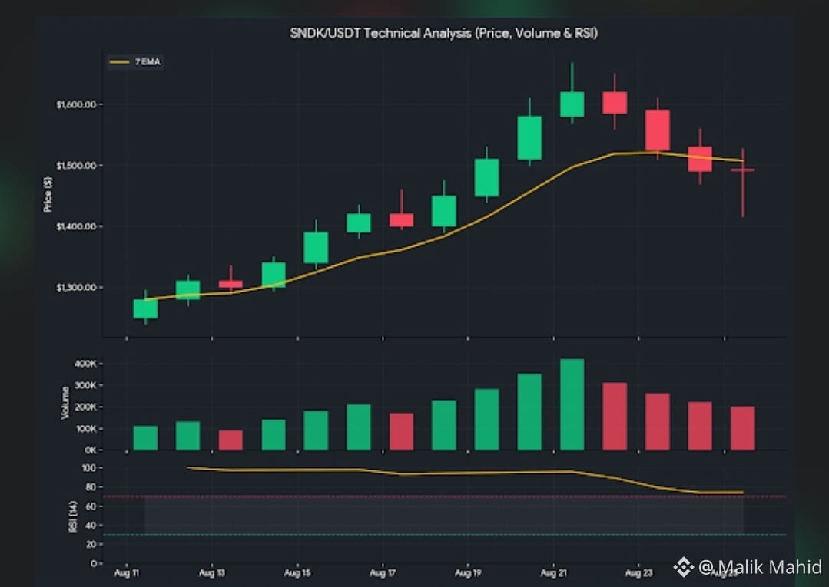This screenshot has height=587, width=829.
Task: Select the small red candle near $1,300
Action: point(230,284)
